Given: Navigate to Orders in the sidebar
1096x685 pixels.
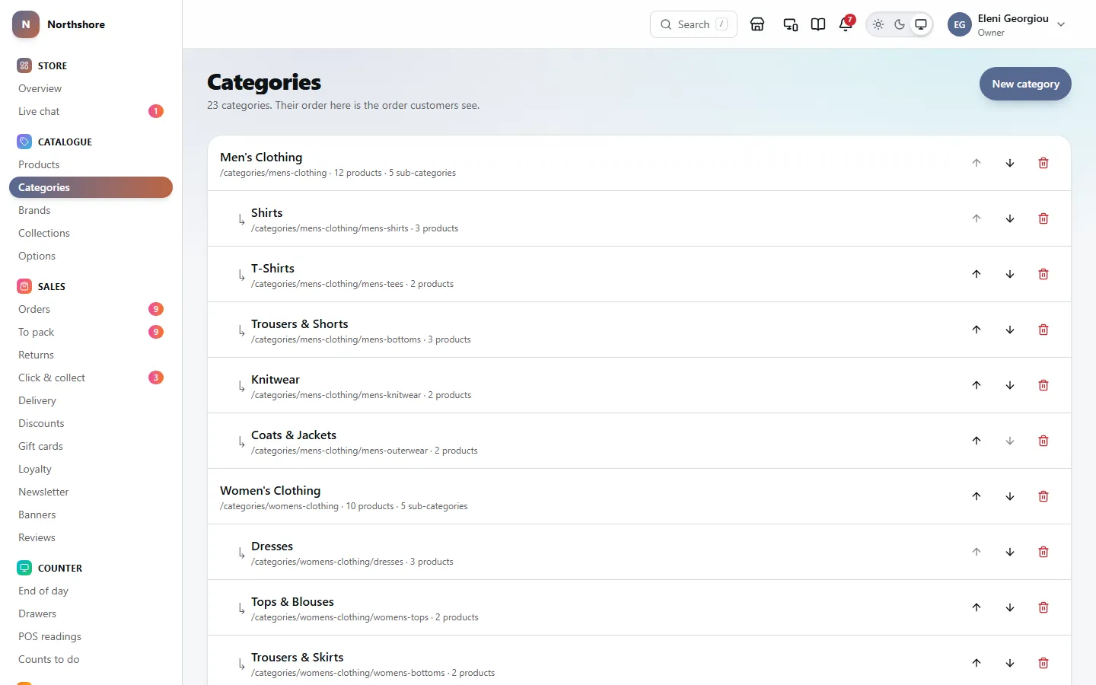Looking at the screenshot, I should coord(91,309).
